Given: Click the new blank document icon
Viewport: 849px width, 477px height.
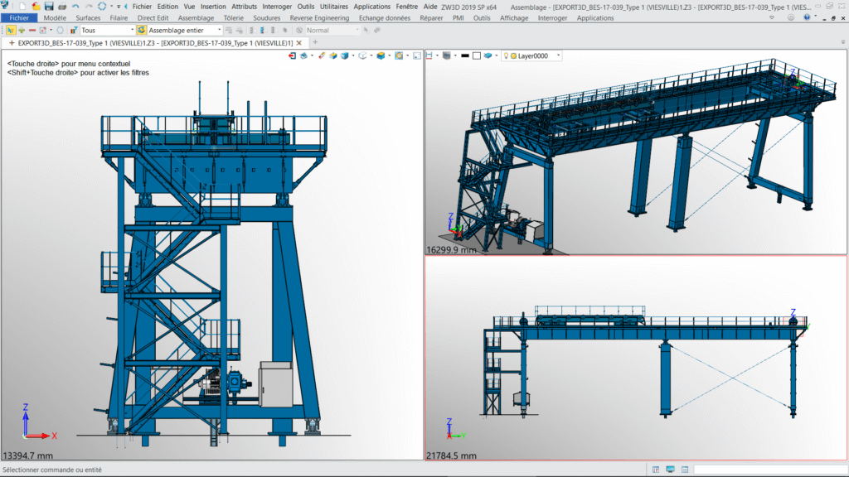Looking at the screenshot, I should (x=22, y=6).
